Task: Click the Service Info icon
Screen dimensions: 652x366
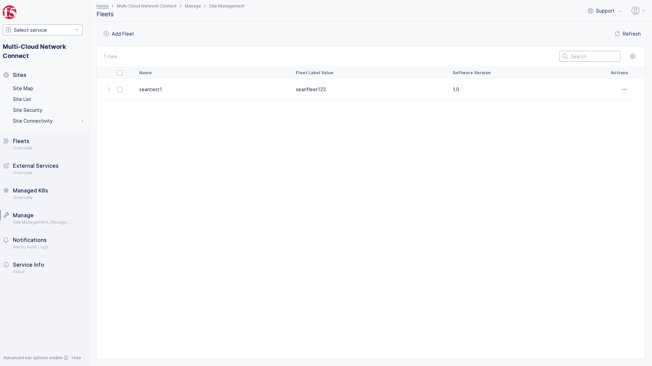Action: tap(6, 265)
